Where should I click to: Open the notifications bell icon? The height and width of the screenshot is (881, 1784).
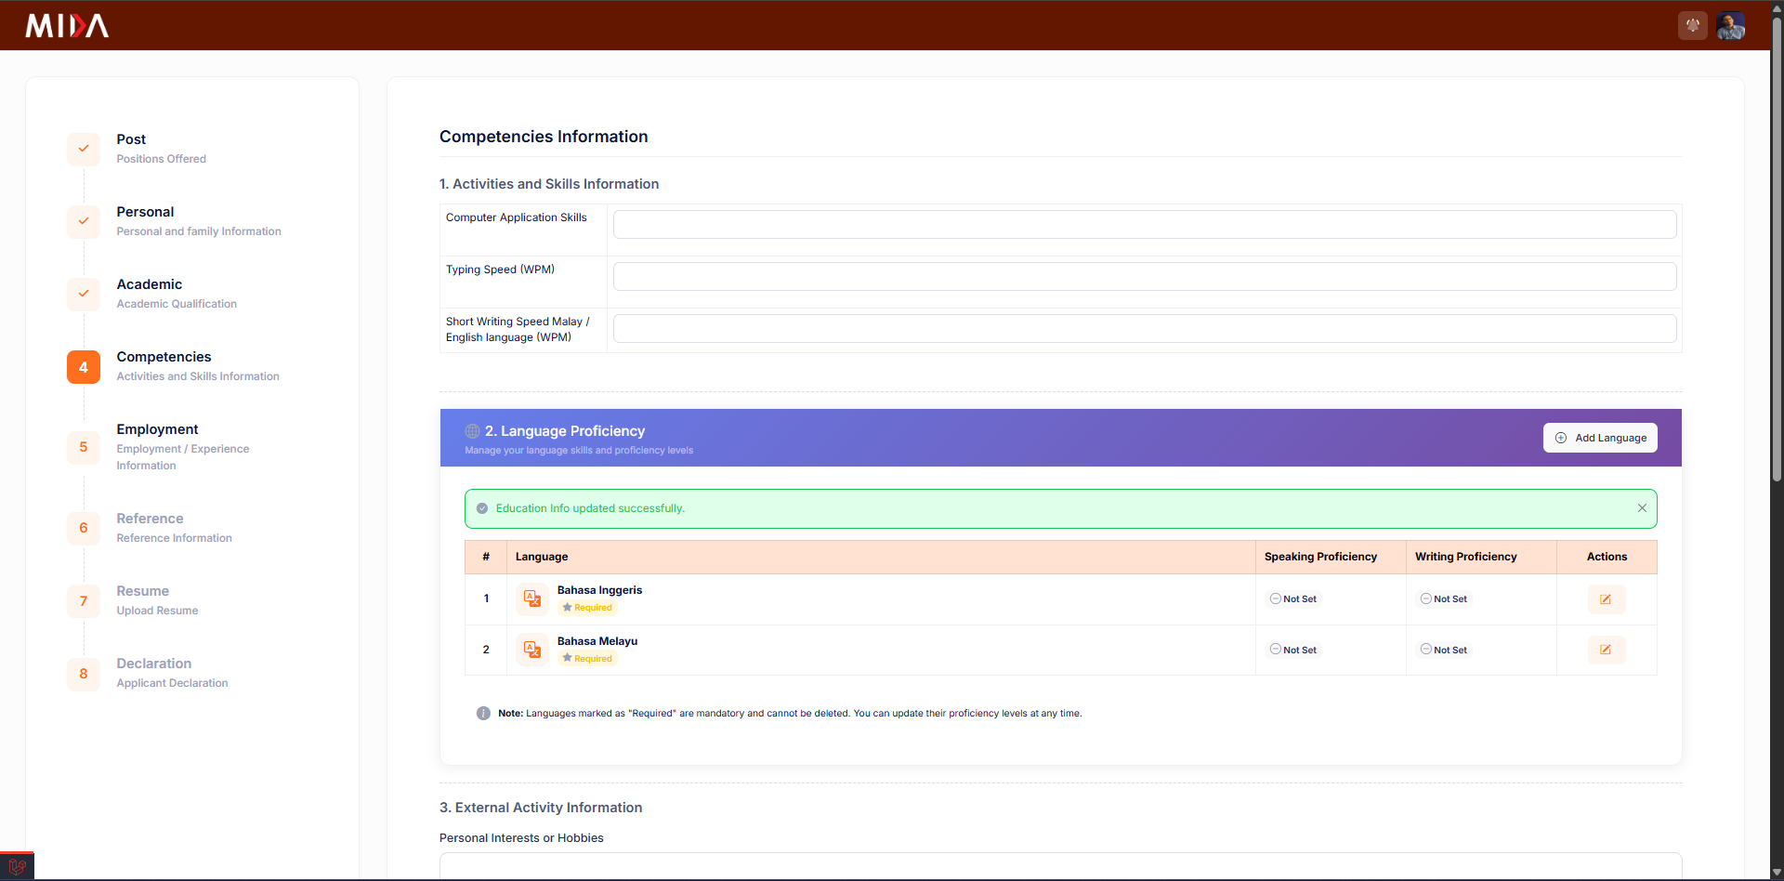tap(1692, 25)
